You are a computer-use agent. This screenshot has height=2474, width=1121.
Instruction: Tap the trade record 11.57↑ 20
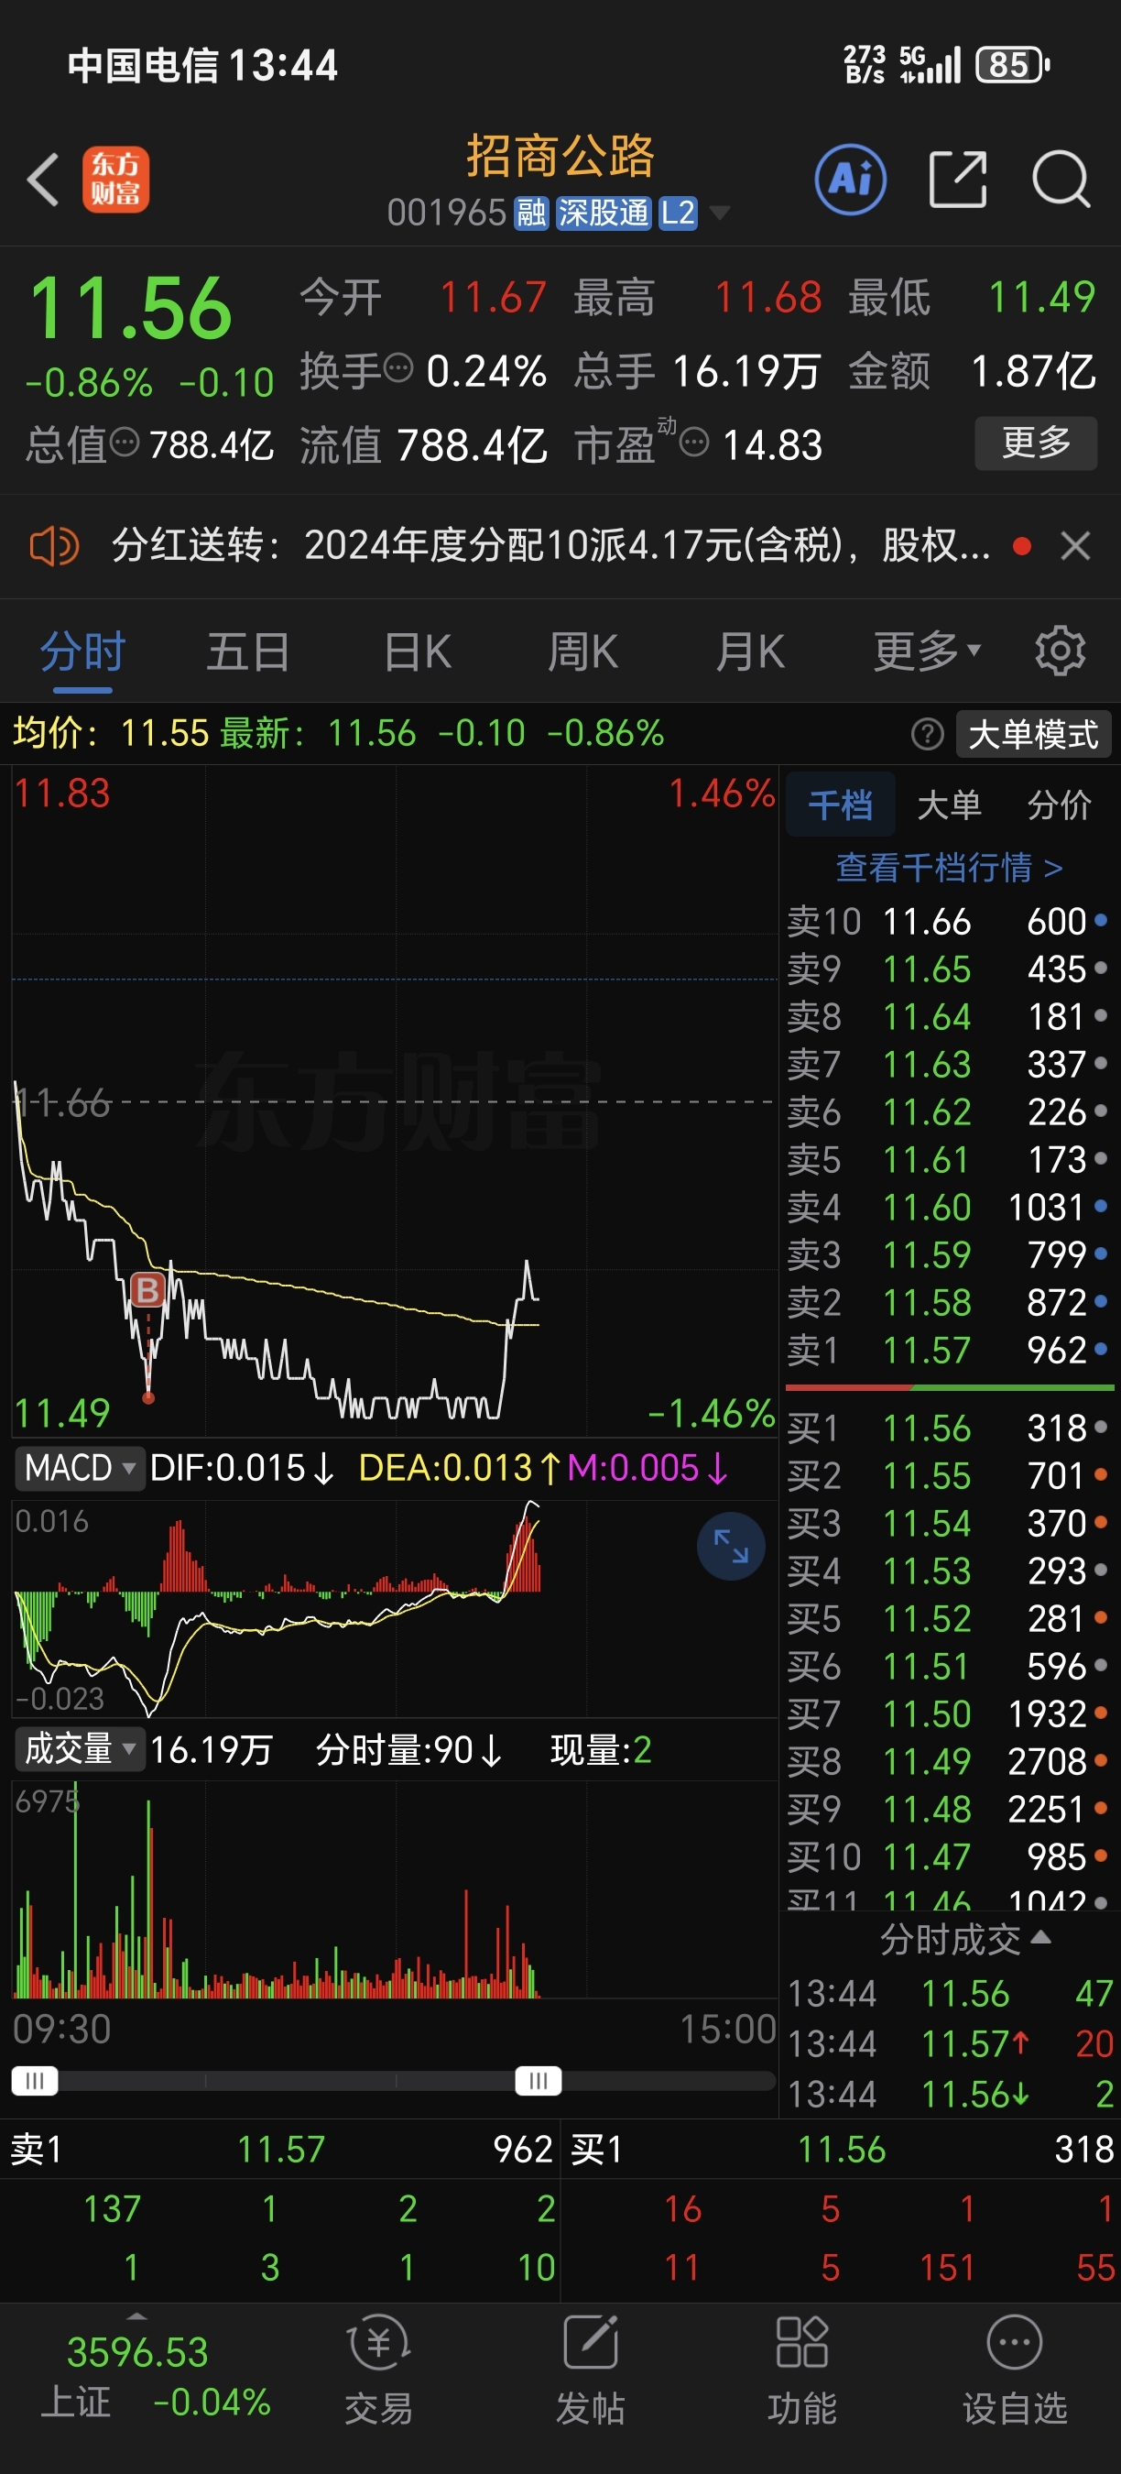pyautogui.click(x=950, y=2043)
